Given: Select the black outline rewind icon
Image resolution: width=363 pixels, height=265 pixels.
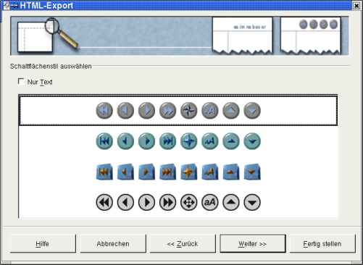Looking at the screenshot, I should 104,202.
